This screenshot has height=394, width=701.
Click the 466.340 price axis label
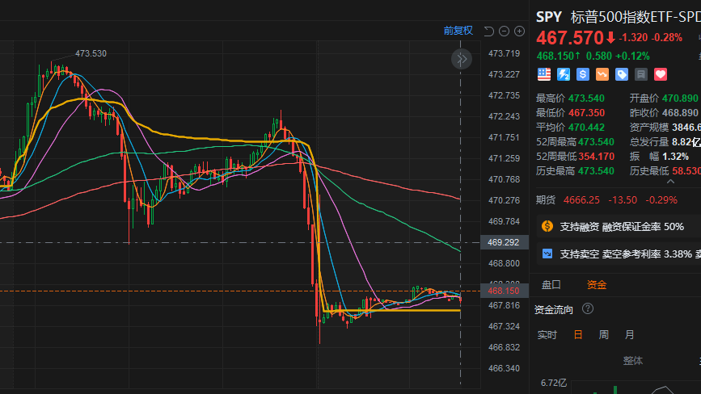[x=505, y=368]
